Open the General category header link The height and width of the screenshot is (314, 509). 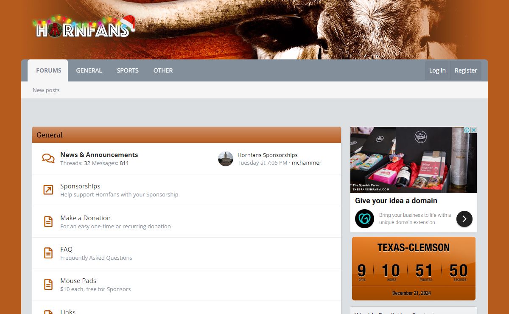[50, 135]
